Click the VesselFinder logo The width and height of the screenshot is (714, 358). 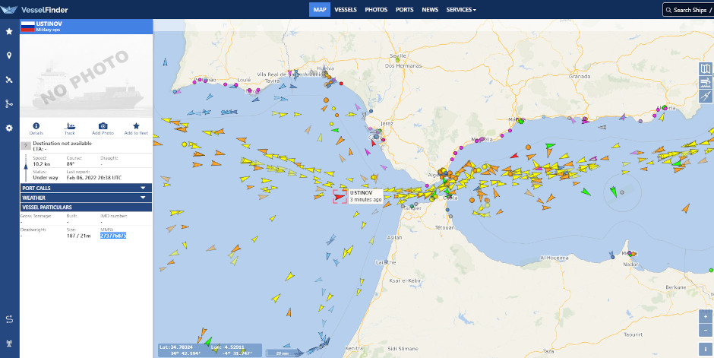[x=34, y=10]
